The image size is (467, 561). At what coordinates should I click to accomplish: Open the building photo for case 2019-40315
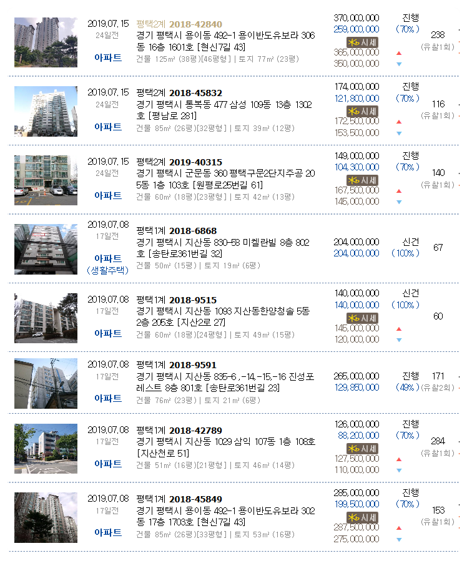pyautogui.click(x=46, y=180)
